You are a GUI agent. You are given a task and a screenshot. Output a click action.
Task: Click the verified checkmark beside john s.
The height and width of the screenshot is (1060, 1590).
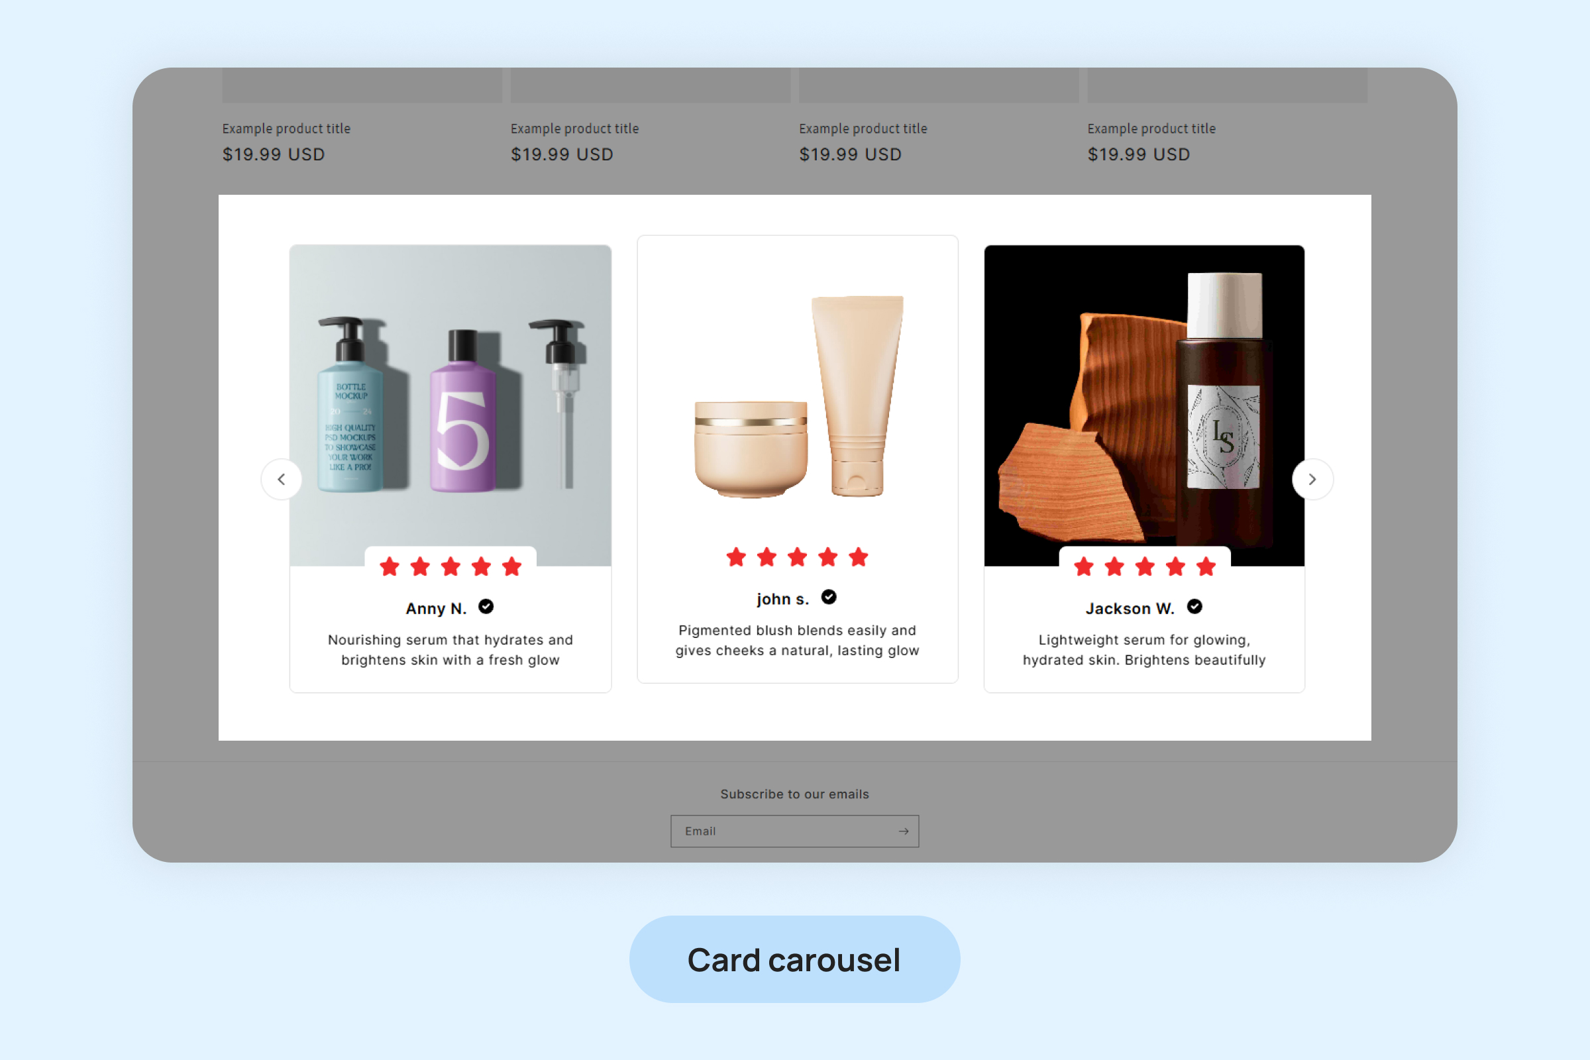coord(829,597)
